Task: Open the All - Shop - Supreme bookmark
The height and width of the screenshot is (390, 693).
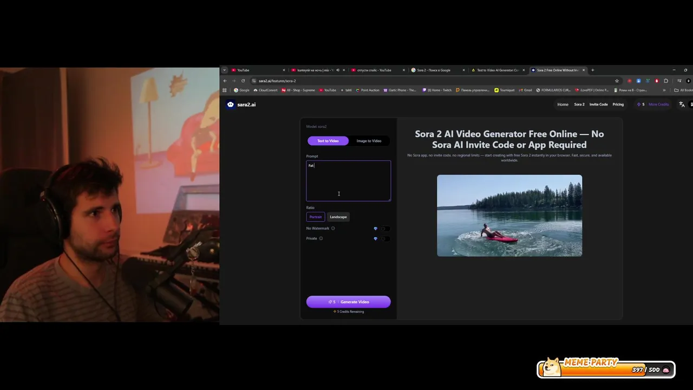Action: pos(298,90)
